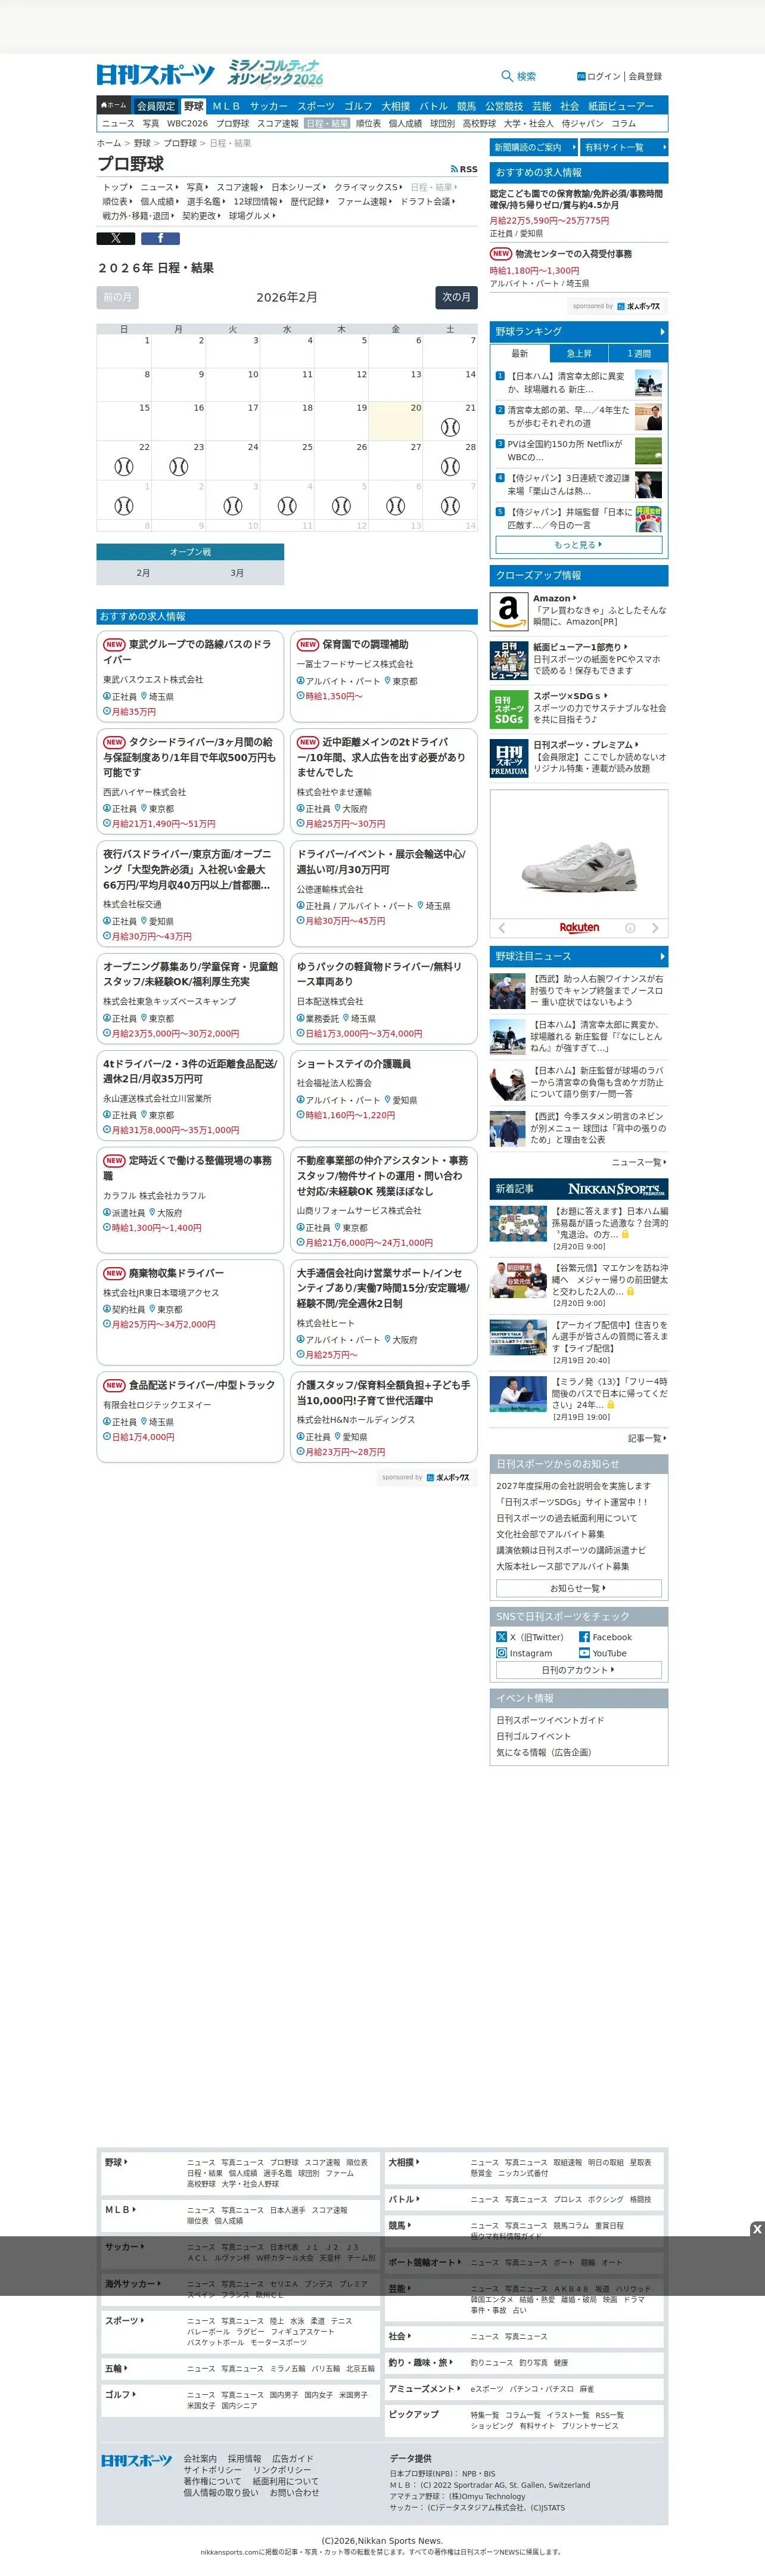Open サッカー in main navigation
The width and height of the screenshot is (765, 2576).
269,106
